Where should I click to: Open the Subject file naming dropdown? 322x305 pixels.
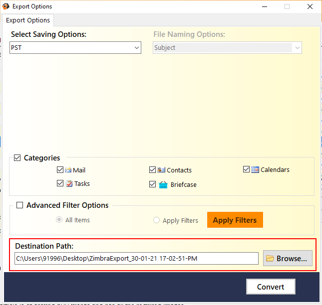click(x=227, y=48)
